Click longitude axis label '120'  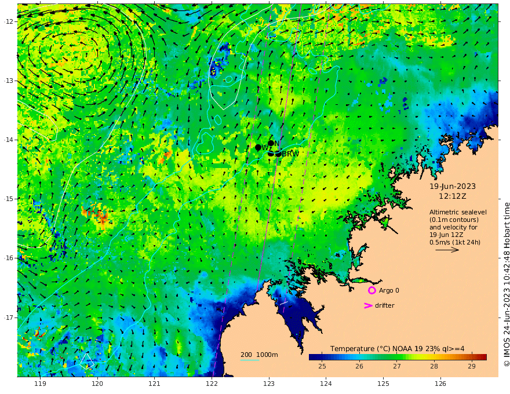tap(97, 384)
